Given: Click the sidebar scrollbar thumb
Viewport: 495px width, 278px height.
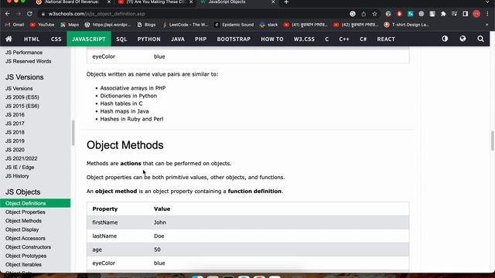Looking at the screenshot, I should tap(73, 132).
